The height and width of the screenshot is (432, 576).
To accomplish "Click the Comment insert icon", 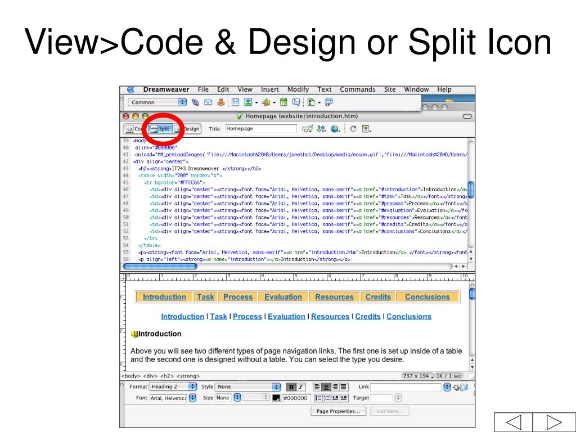I will click(x=296, y=102).
